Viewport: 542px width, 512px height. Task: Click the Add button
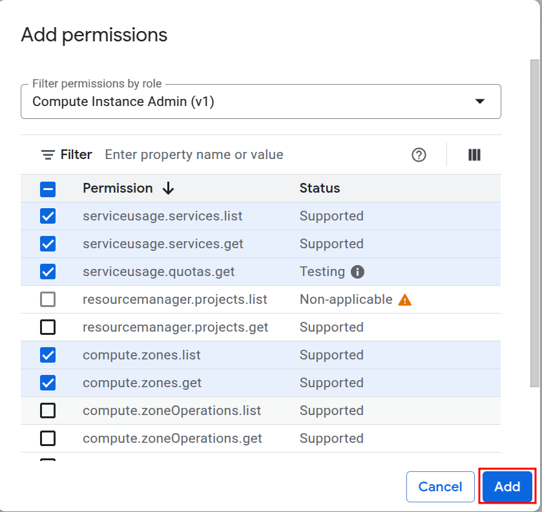(507, 486)
